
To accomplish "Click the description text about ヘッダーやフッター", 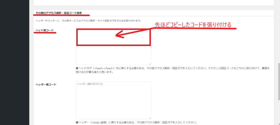I will 89,21.
